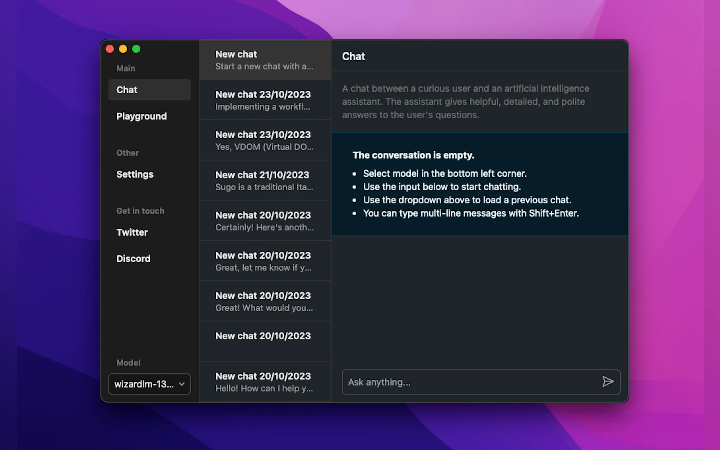Select Chat in the sidebar
Viewport: 720px width, 450px height.
[x=149, y=90]
